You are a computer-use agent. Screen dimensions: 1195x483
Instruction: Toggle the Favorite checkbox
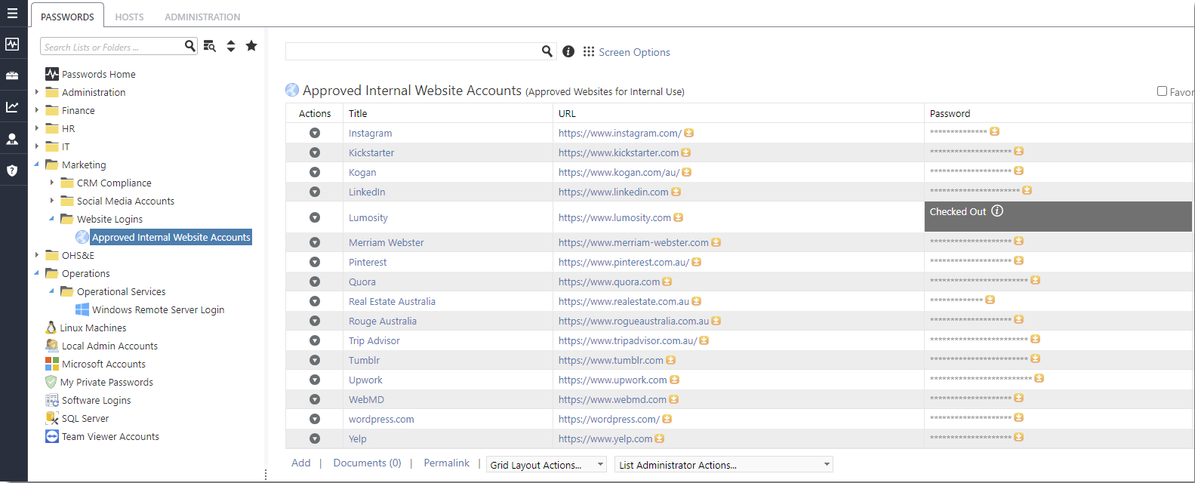coord(1162,91)
